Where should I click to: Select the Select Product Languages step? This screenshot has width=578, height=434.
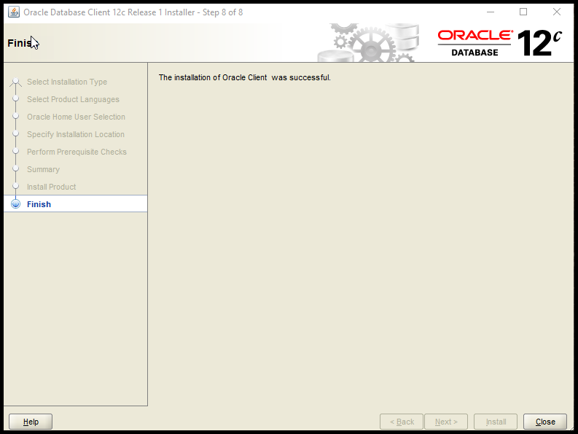(x=73, y=99)
